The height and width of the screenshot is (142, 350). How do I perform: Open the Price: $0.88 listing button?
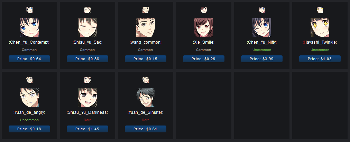click(87, 59)
